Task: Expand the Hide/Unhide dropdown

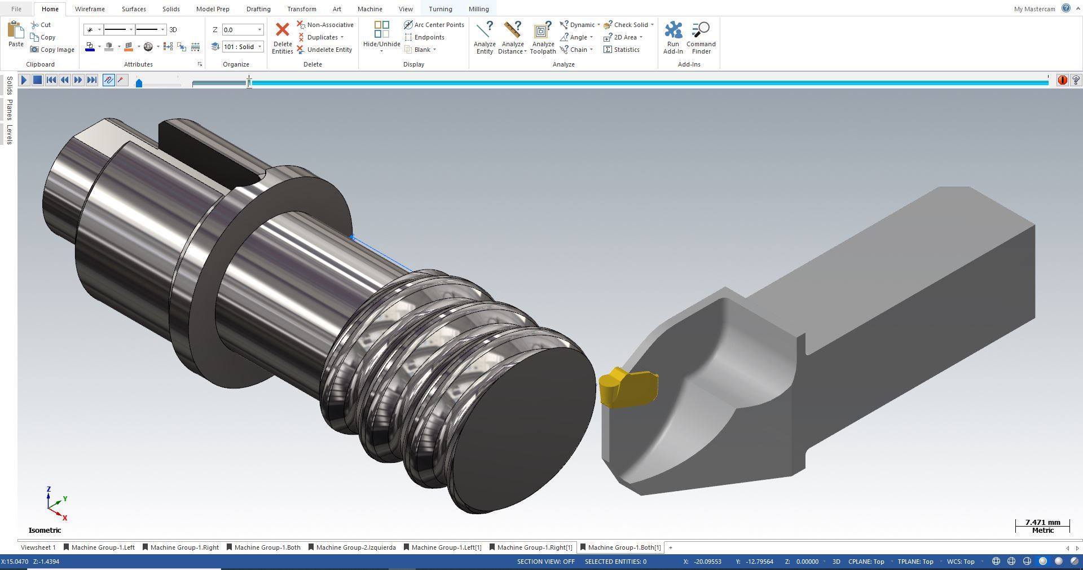Action: (381, 51)
